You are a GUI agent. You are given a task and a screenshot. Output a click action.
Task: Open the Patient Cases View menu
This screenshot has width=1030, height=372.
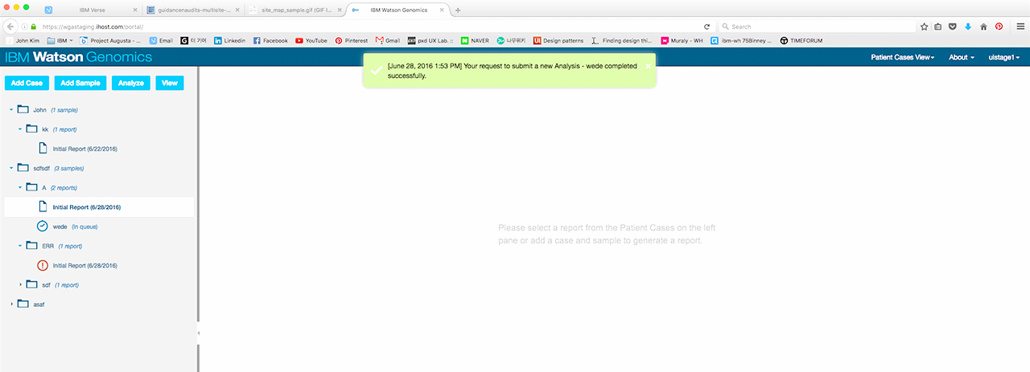pos(902,58)
